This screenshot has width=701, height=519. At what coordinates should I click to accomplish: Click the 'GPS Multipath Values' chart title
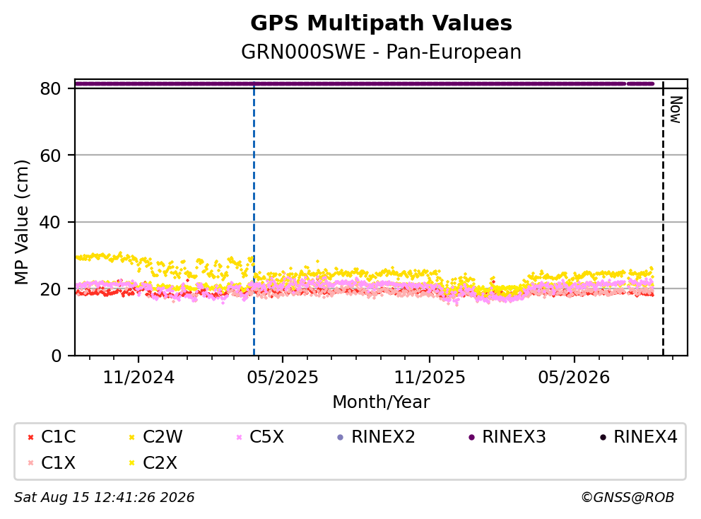coord(381,23)
